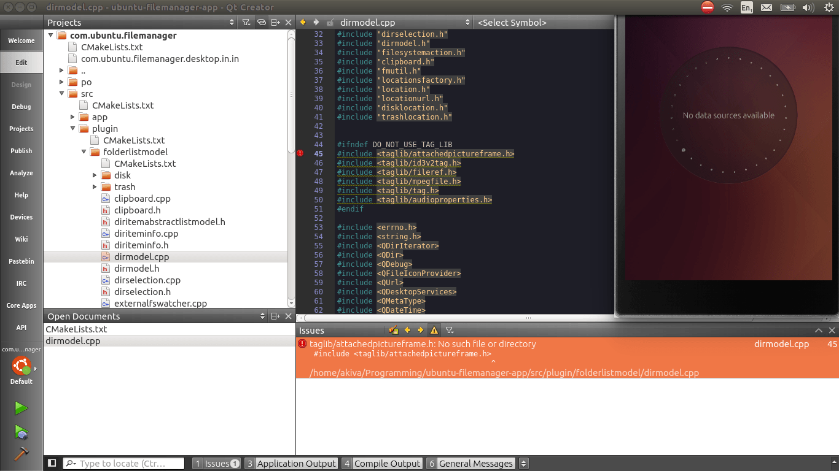Click the green Run button
The width and height of the screenshot is (839, 471).
pos(21,408)
